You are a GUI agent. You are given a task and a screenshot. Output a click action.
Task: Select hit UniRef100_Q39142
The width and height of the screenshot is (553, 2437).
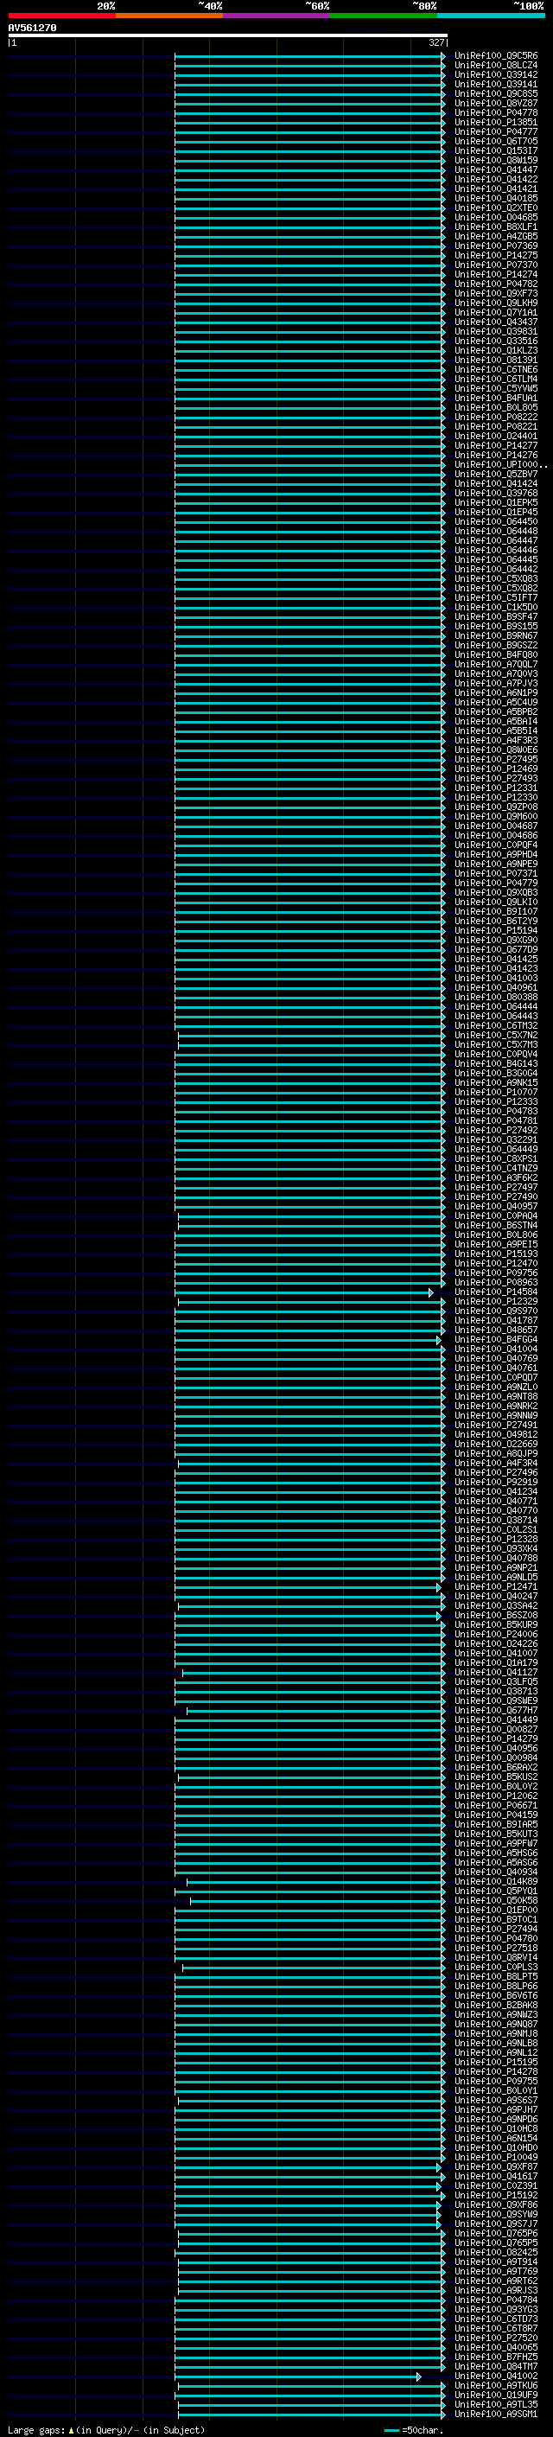pyautogui.click(x=495, y=74)
